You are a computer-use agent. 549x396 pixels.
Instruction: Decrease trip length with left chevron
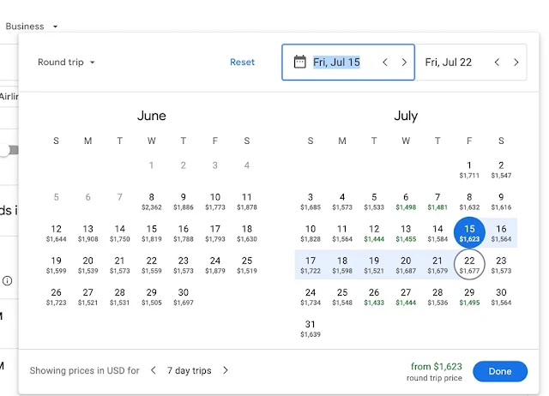154,370
